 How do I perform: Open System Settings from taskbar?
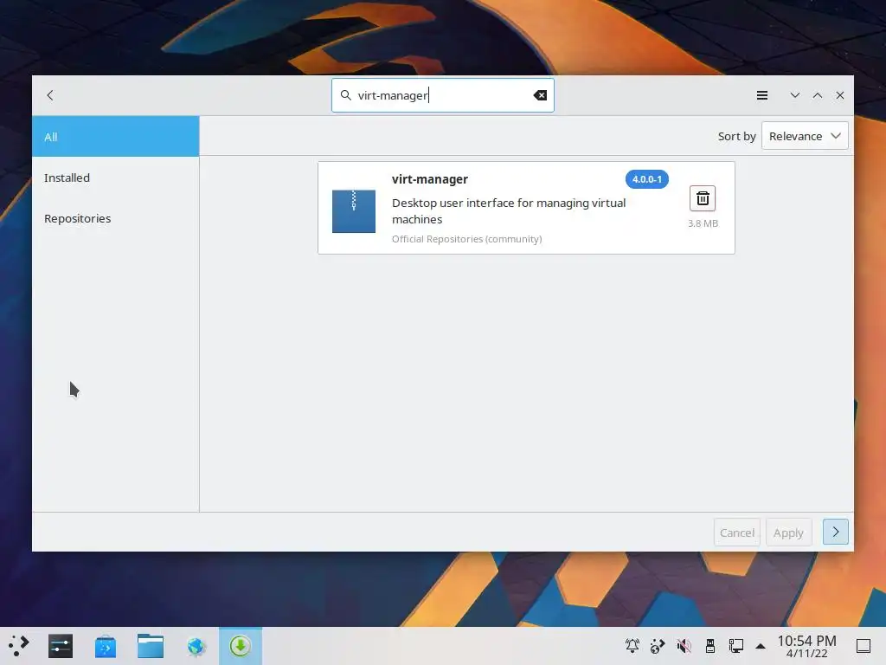[61, 646]
